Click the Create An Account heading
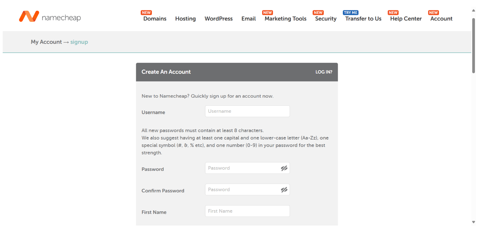This screenshot has height=247, width=484. (x=166, y=72)
